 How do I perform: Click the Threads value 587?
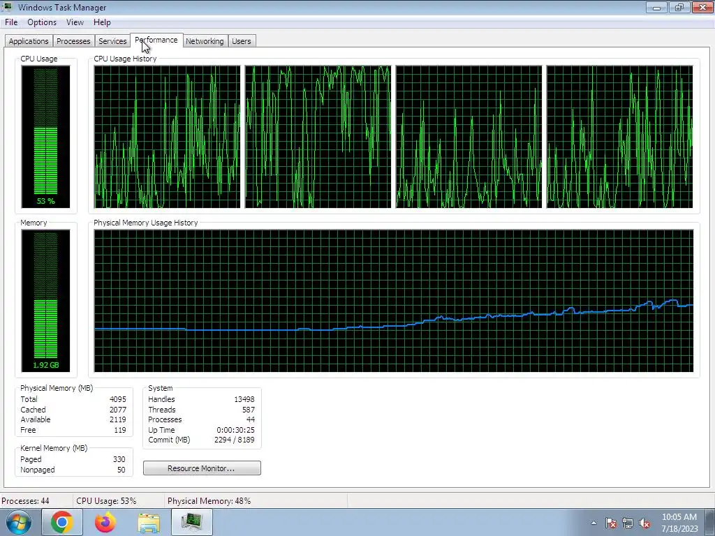(249, 410)
